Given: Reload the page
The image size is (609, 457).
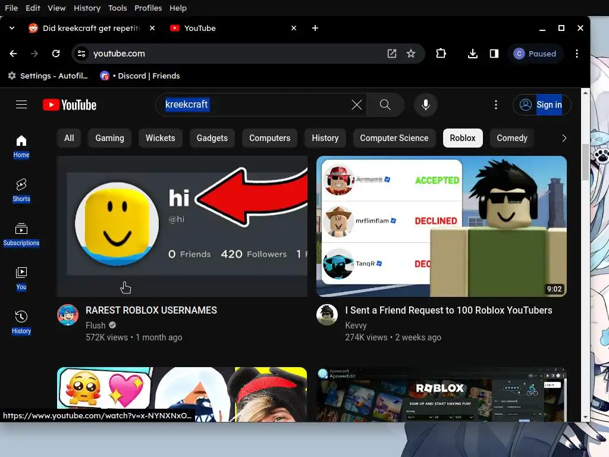Looking at the screenshot, I should coord(56,54).
